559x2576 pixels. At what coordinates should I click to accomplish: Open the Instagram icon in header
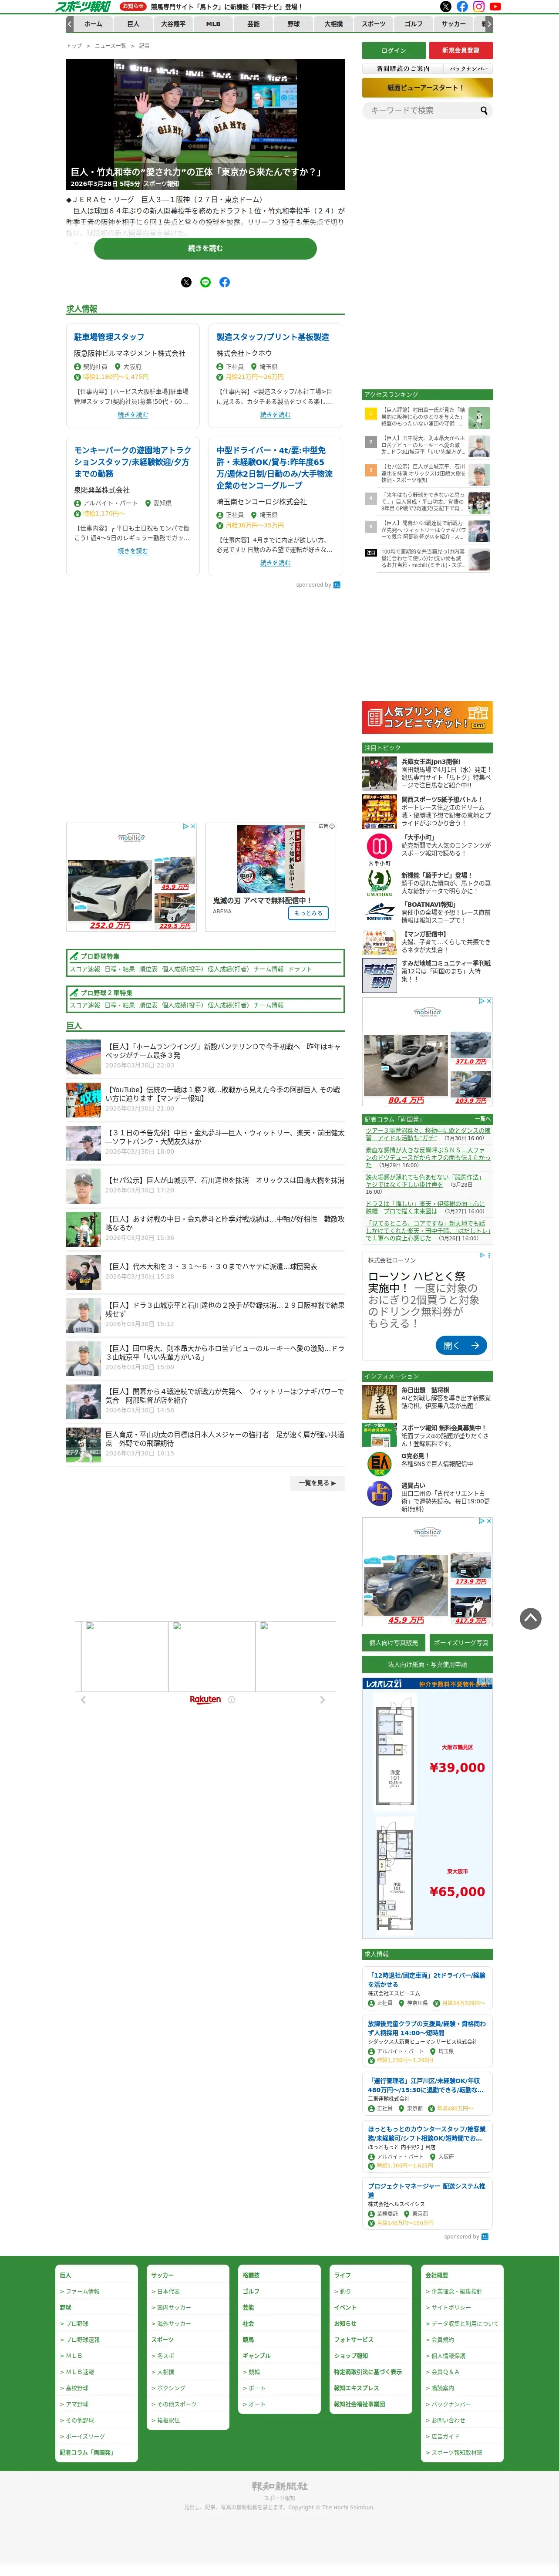click(x=479, y=7)
